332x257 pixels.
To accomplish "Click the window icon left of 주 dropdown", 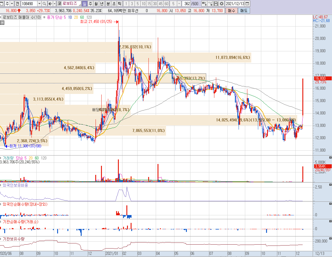I will [2, 4].
